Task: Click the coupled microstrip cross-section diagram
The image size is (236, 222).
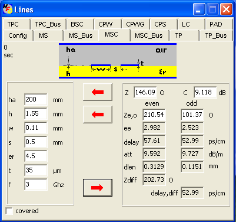Action: 118,61
